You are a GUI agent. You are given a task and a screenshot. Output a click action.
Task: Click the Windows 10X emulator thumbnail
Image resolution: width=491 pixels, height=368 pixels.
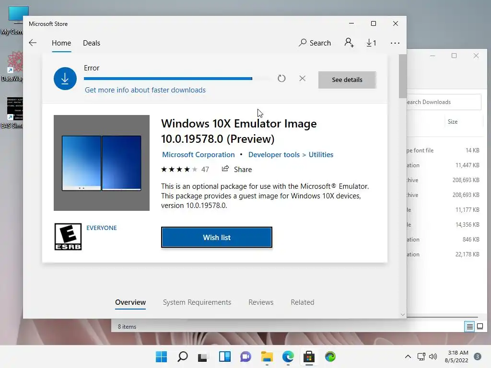(102, 163)
